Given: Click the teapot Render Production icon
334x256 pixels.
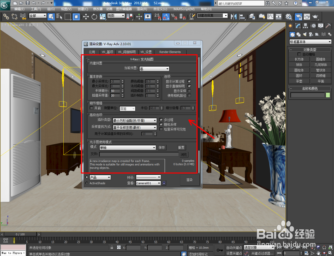Looking at the screenshot, I should coord(315,17).
